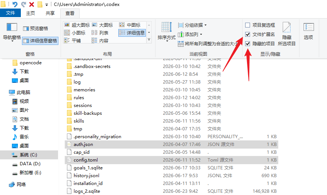The width and height of the screenshot is (327, 195).
Task: Click the 隐藏所选项目 button
Action: click(x=287, y=34)
